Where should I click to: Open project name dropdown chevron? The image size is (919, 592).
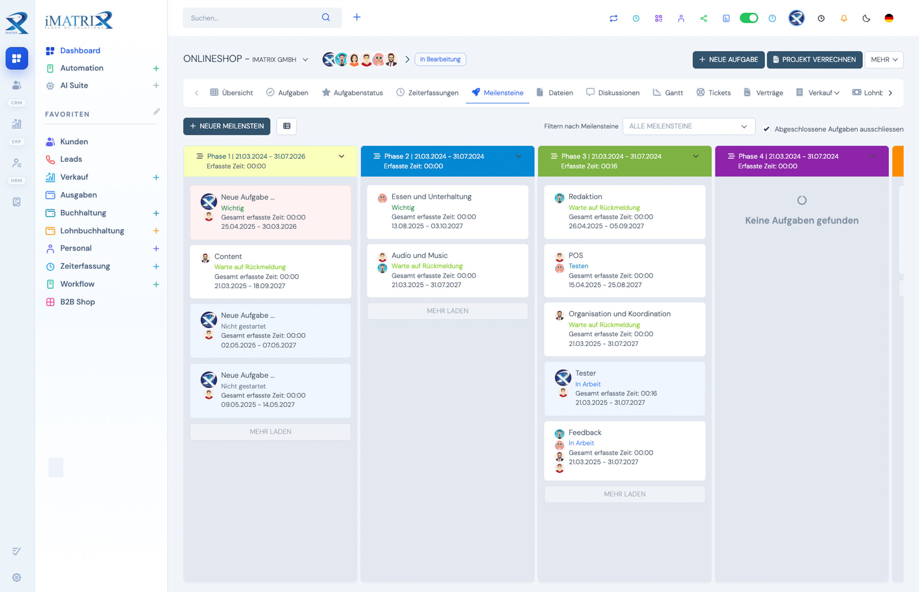pos(305,60)
